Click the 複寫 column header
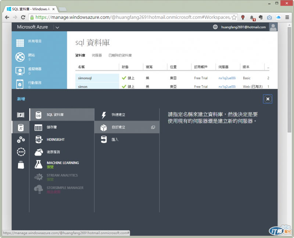 (149, 67)
